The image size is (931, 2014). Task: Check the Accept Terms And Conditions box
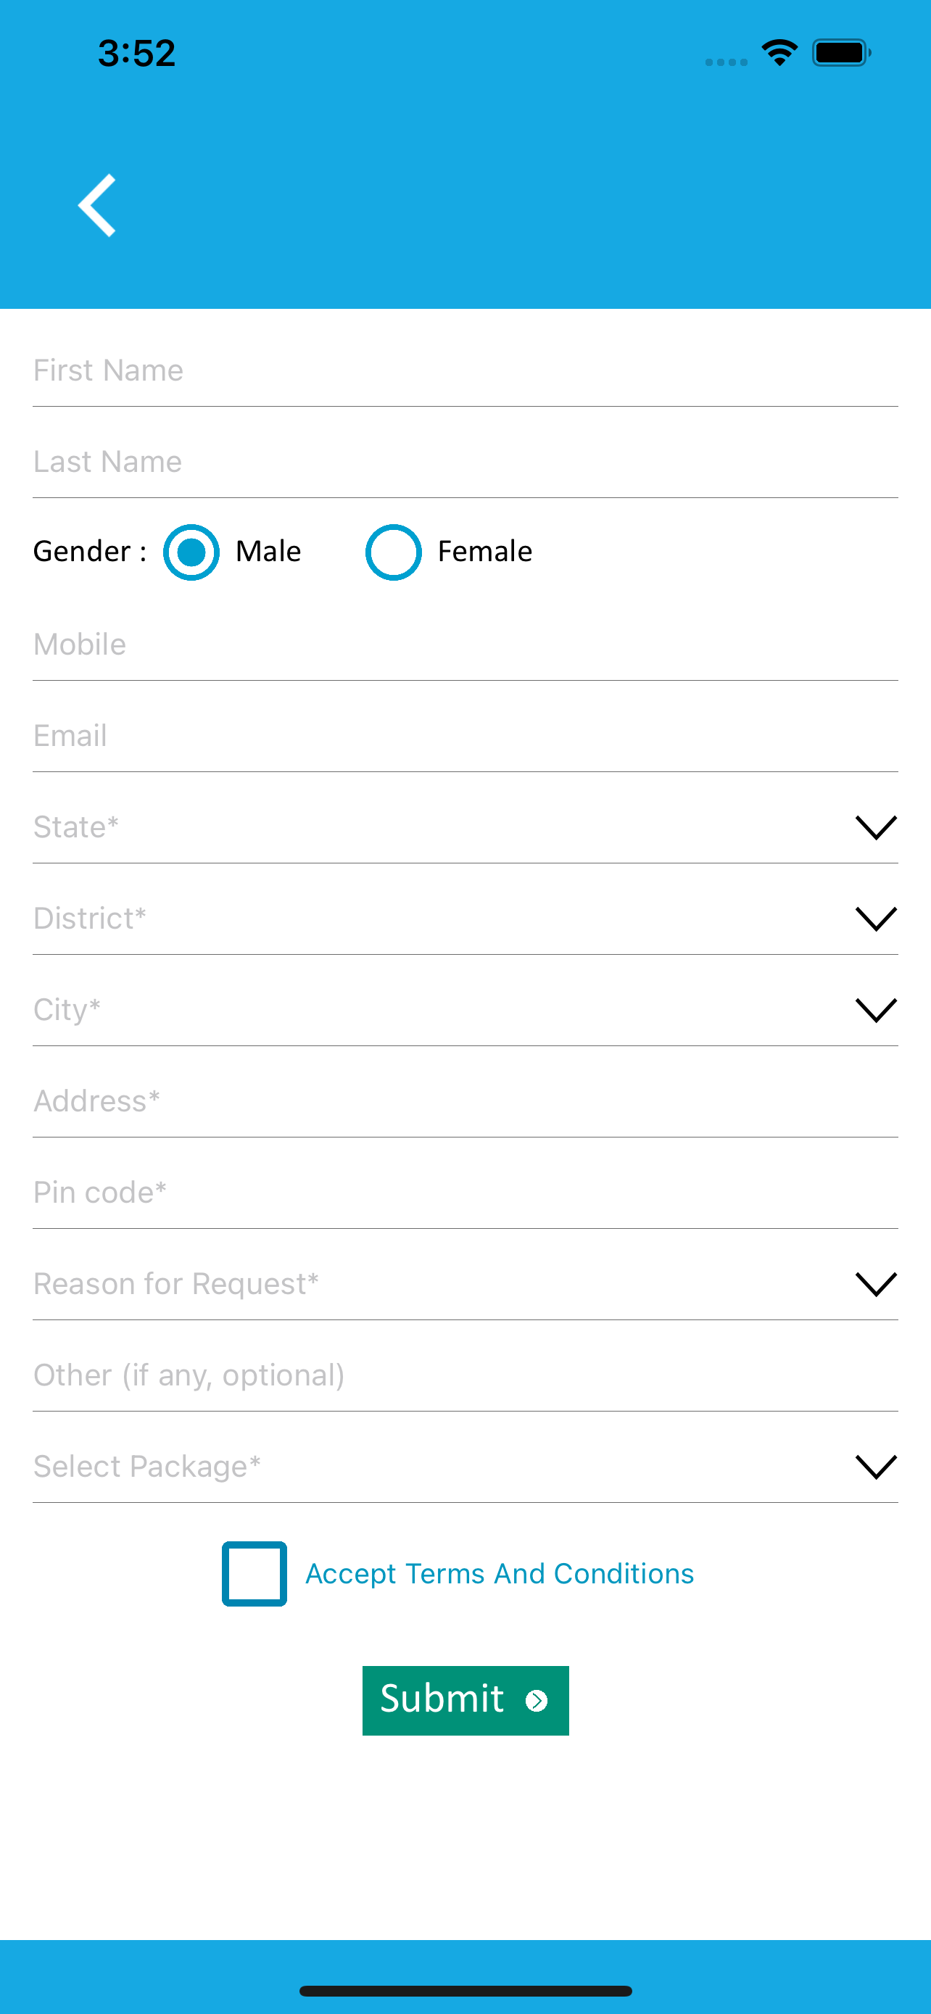click(x=254, y=1574)
